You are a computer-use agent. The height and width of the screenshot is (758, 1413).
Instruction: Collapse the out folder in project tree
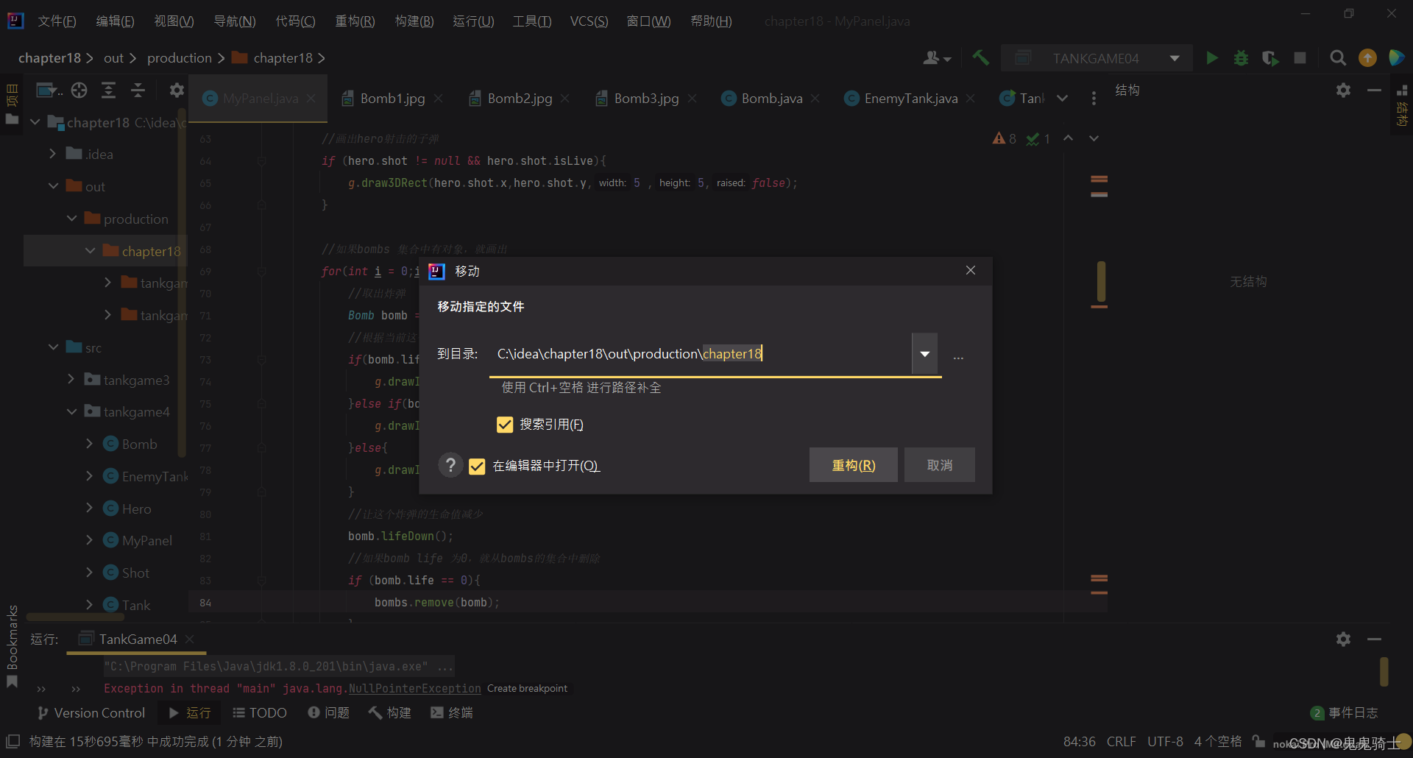click(x=54, y=186)
